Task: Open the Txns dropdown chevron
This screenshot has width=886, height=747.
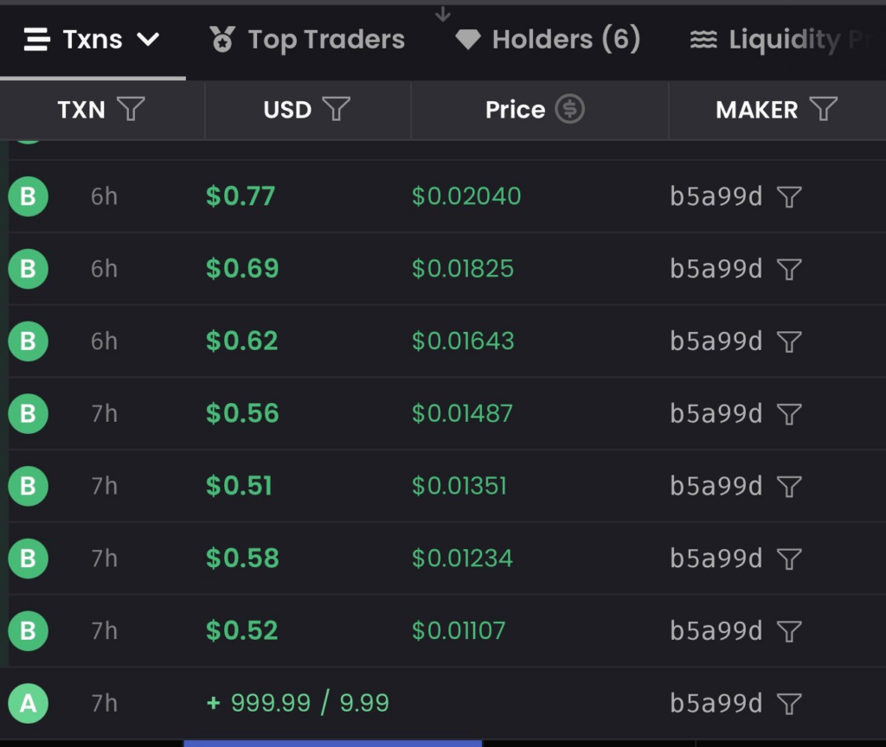Action: tap(148, 40)
